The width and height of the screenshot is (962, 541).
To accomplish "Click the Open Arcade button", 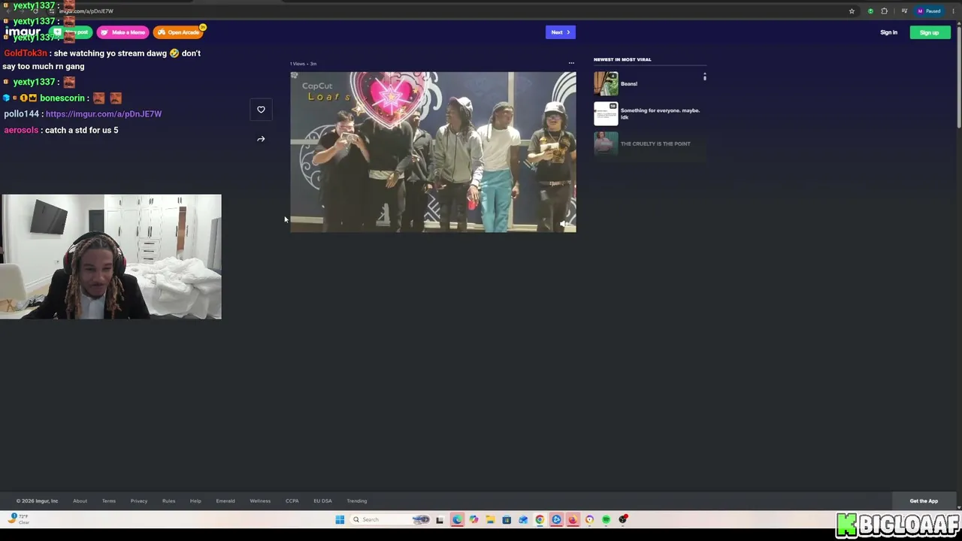I will point(179,32).
